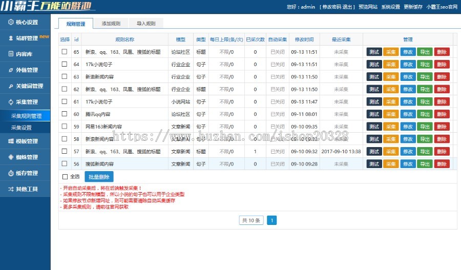This screenshot has height=270, width=461.
Task: Click the 2017-09-10 13:38 last-collected cell
Action: point(341,152)
